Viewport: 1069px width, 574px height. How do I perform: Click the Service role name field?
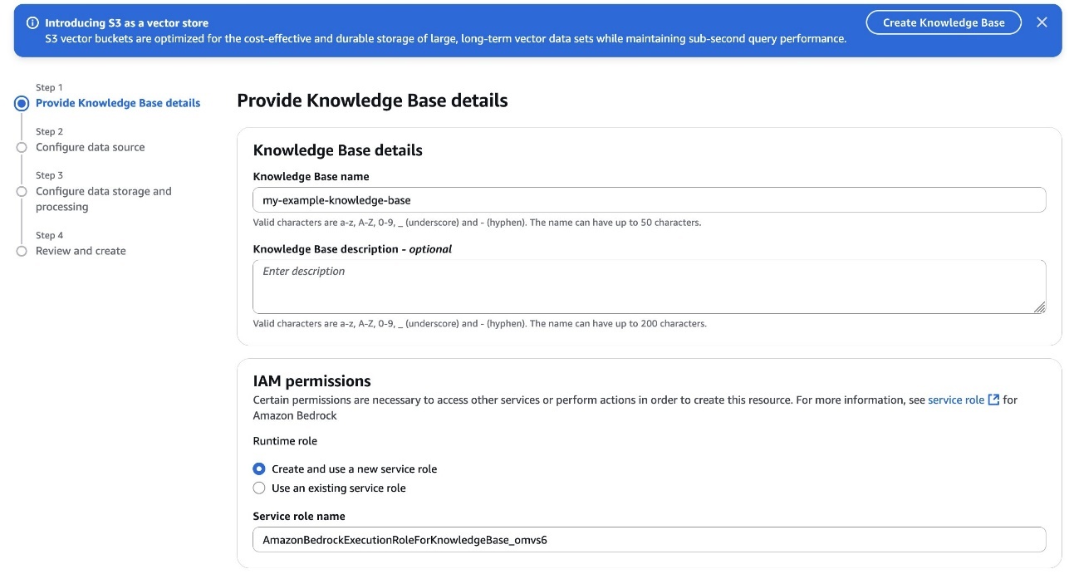pyautogui.click(x=648, y=540)
